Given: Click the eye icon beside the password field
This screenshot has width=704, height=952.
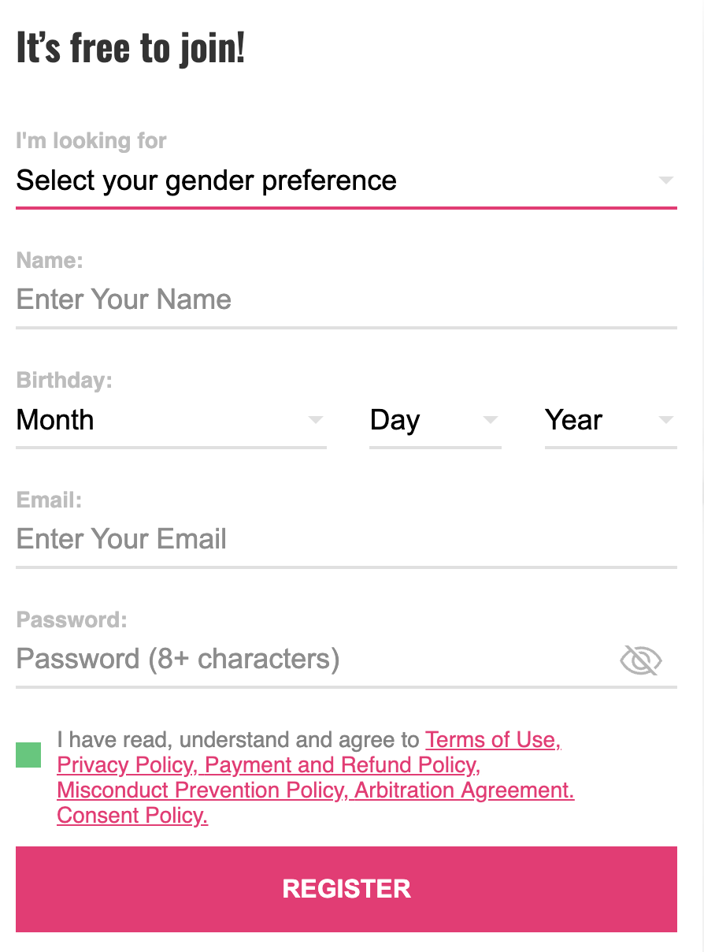Looking at the screenshot, I should point(640,660).
